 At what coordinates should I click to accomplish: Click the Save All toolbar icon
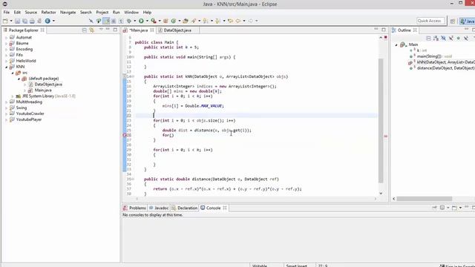click(24, 21)
